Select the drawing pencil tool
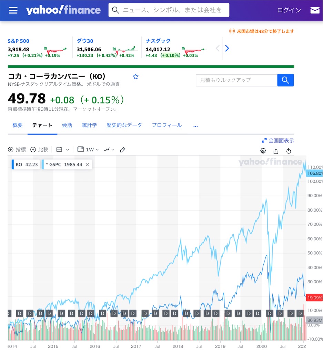 click(123, 150)
